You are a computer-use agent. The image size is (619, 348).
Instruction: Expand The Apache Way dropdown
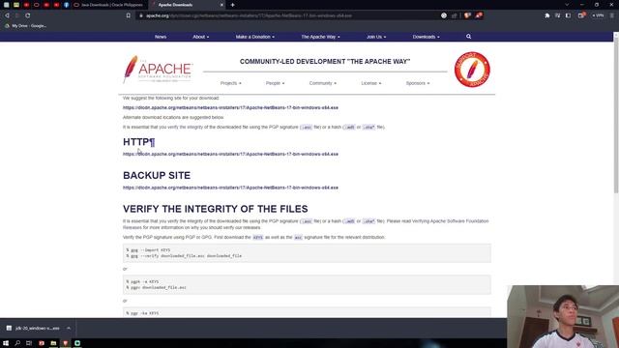point(320,37)
